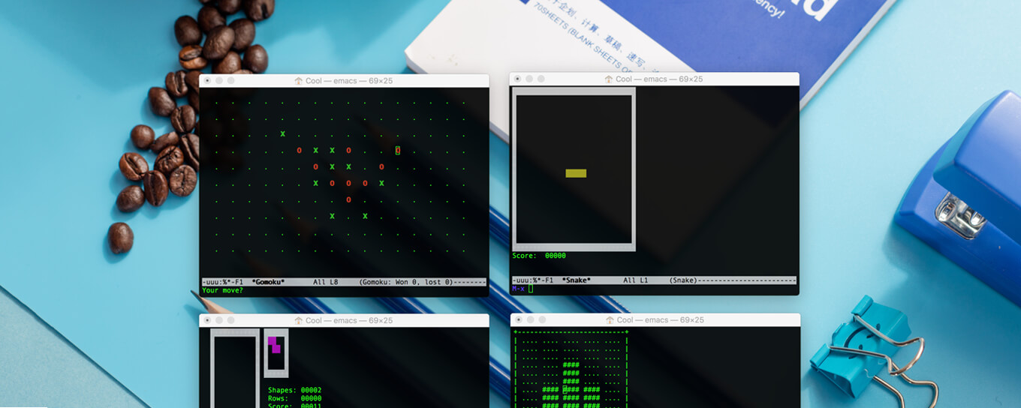Image resolution: width=1021 pixels, height=408 pixels.
Task: Click the topmost green X on the Gomoku board
Action: pyautogui.click(x=283, y=134)
